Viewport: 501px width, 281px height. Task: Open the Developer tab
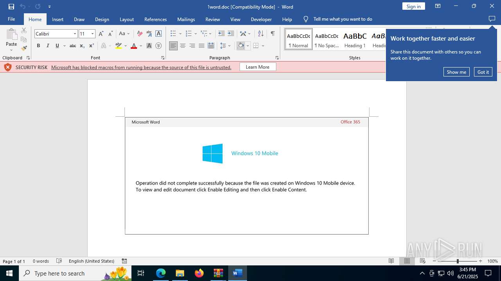pyautogui.click(x=261, y=19)
